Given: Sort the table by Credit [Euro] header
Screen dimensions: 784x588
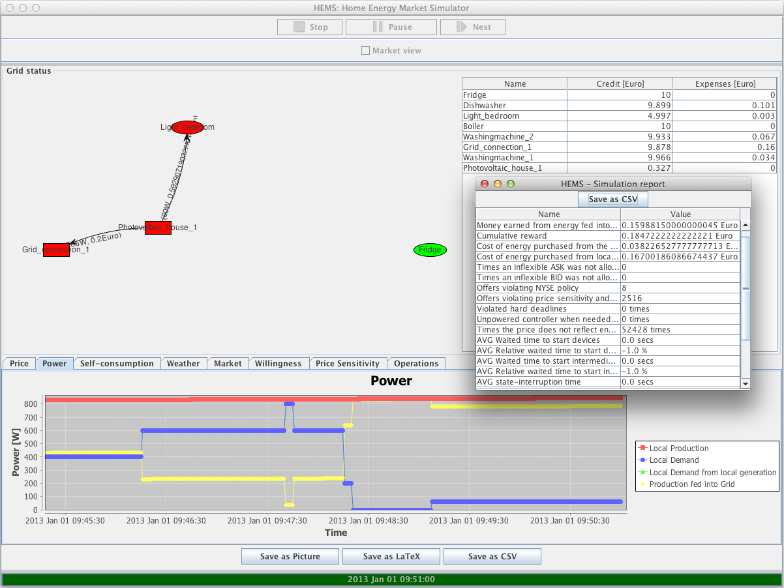Looking at the screenshot, I should tap(619, 84).
